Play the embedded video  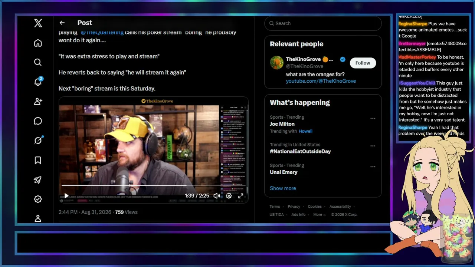coord(66,196)
